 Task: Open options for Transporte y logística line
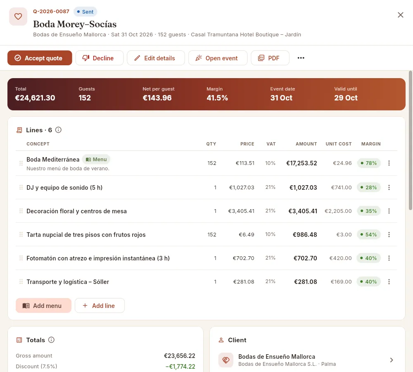[x=389, y=281]
